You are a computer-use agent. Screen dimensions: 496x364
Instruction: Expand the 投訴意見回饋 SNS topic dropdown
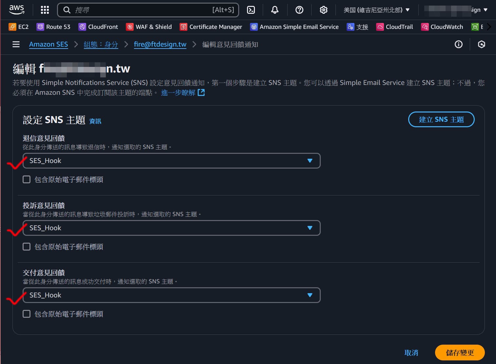pos(171,228)
